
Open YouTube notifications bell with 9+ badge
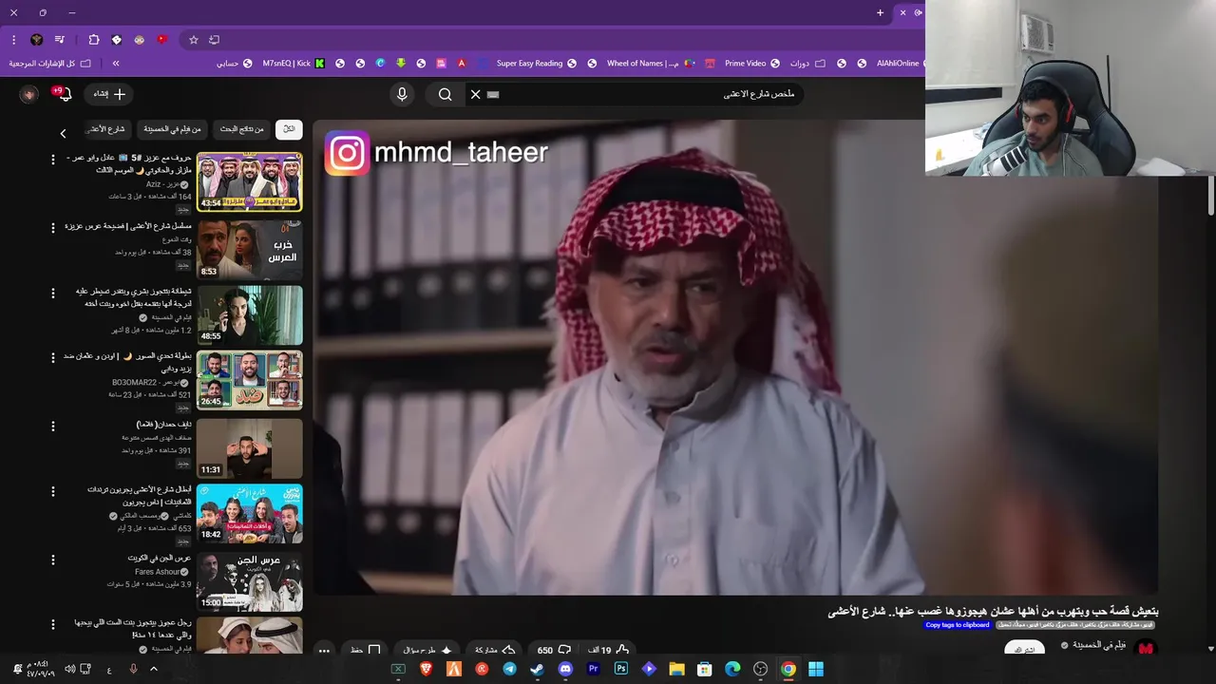pos(64,94)
